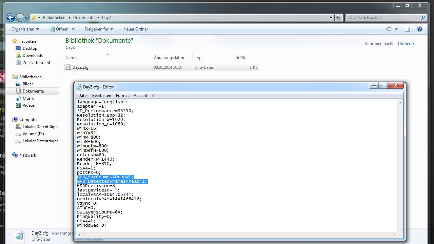This screenshot has height=244, width=434.
Task: Sort by the Name column header
Action: tap(108, 58)
